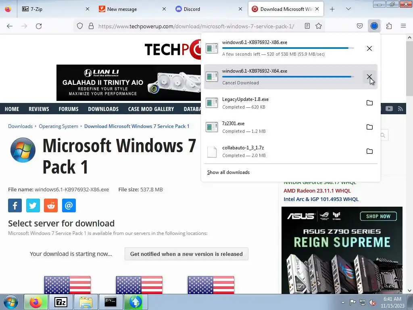Open 7-Zip from the taskbar
Image resolution: width=413 pixels, height=310 pixels.
click(x=61, y=302)
